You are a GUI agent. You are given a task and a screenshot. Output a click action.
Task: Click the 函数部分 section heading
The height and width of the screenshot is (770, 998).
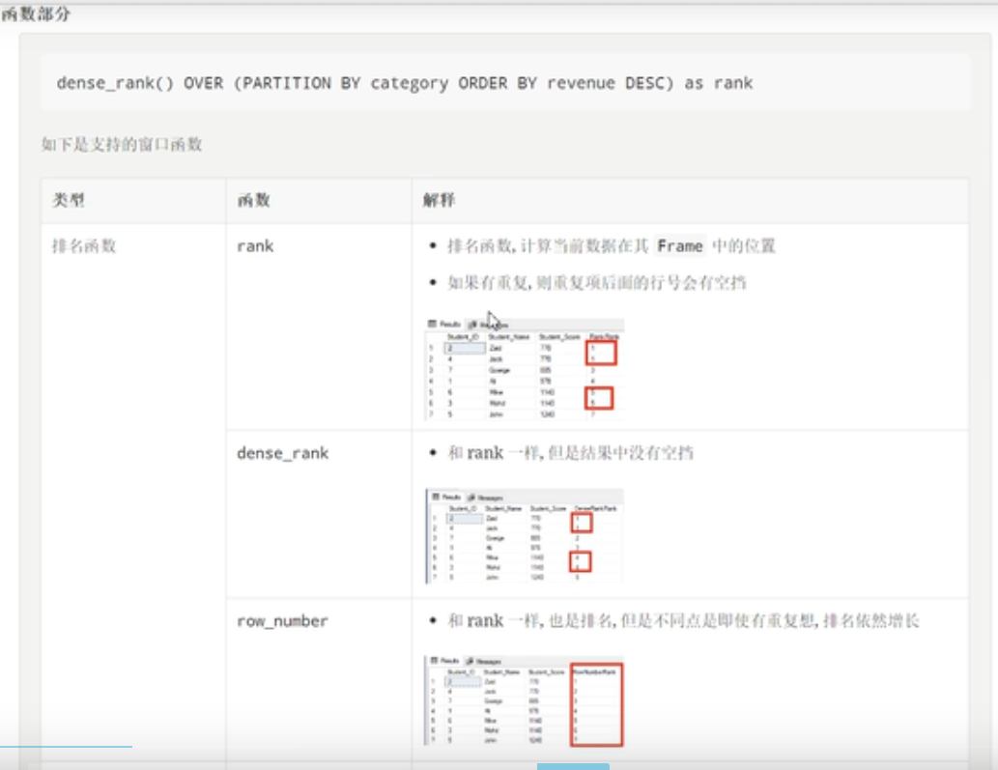(36, 14)
